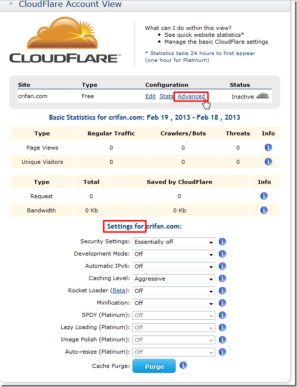Viewport: 297px width, 387px height.
Task: Click the Regular Traffic column header
Action: (111, 133)
